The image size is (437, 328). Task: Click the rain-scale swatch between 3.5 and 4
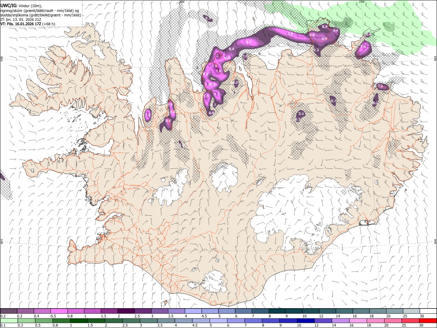pyautogui.click(x=166, y=320)
